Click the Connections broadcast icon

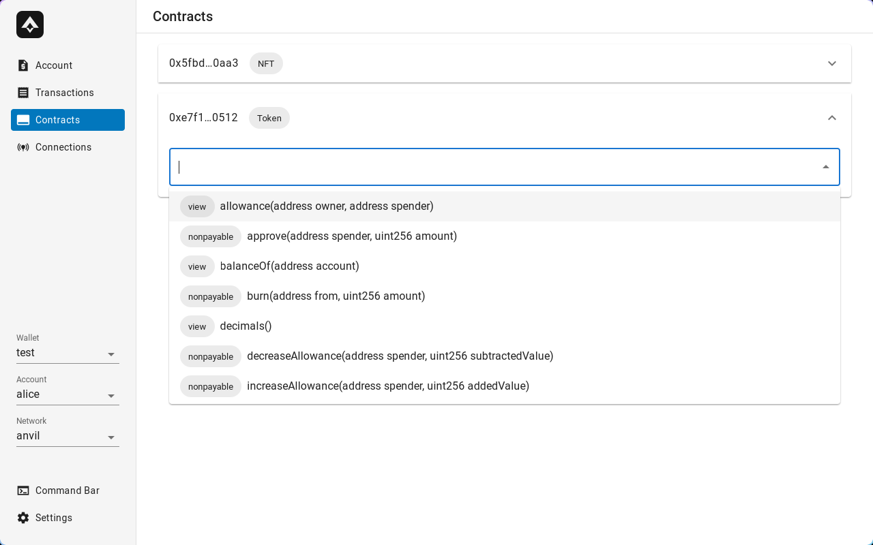[x=23, y=147]
